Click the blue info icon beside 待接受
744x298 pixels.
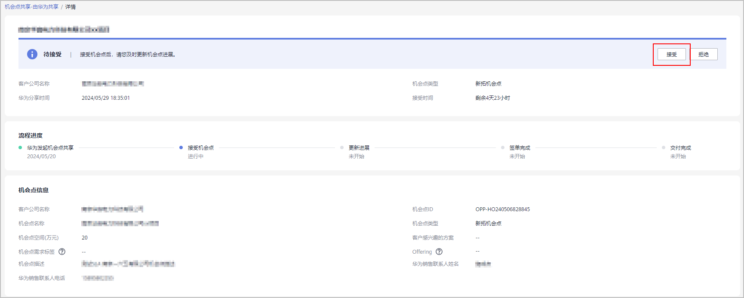pos(32,54)
